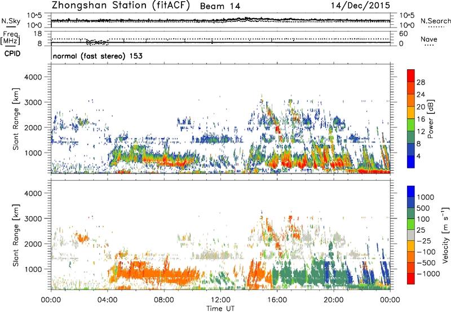Click the "-1000" value on the Velocity colorbar
451x312 pixels.
pos(428,274)
